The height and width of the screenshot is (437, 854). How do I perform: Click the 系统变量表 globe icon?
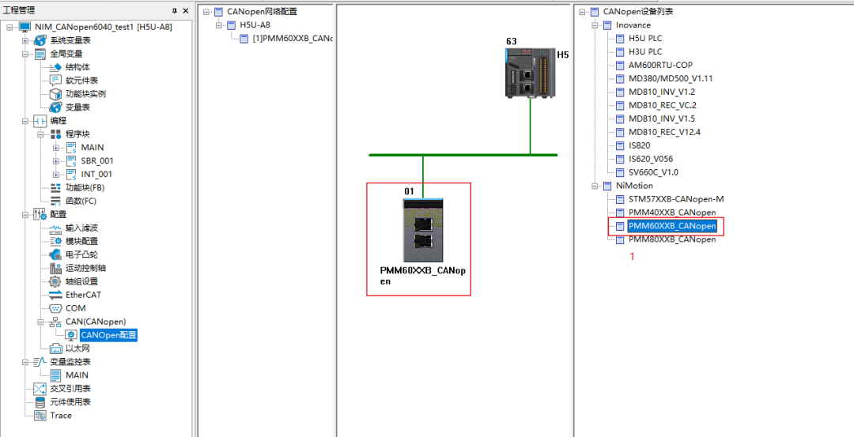(x=40, y=40)
